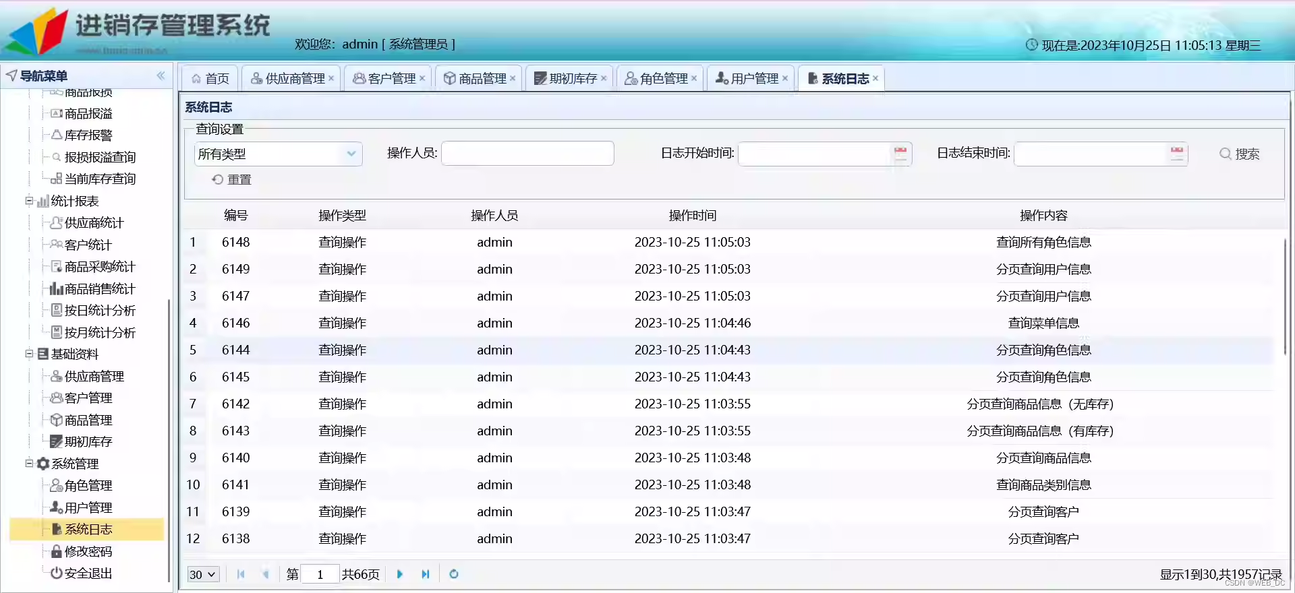Close the 系统日志 tab
The width and height of the screenshot is (1295, 593).
(875, 78)
